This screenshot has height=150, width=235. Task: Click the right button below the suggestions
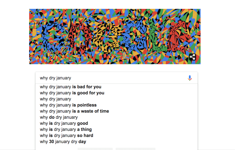pos(135,149)
